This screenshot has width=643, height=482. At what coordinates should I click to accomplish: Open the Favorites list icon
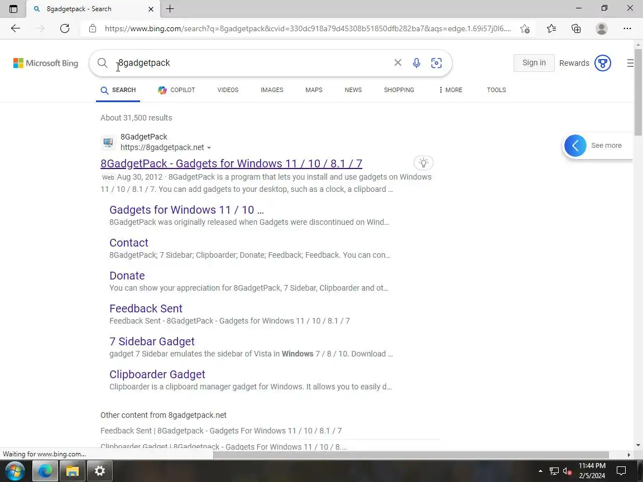coord(551,28)
